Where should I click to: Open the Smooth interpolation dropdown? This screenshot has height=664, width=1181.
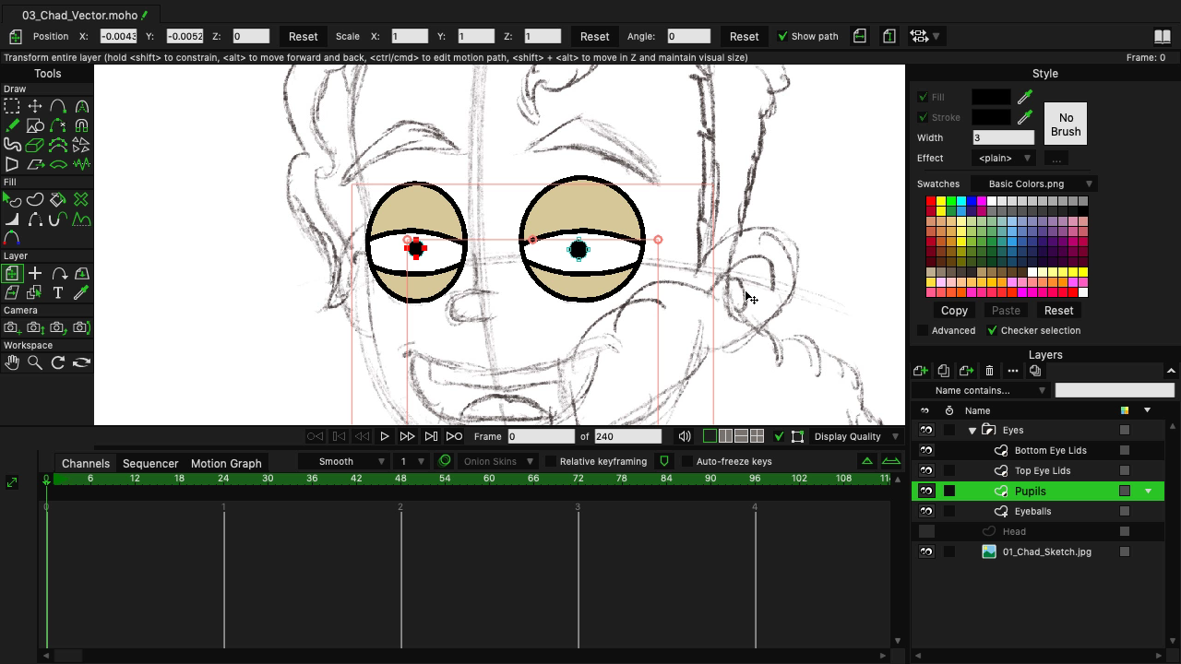coord(351,461)
